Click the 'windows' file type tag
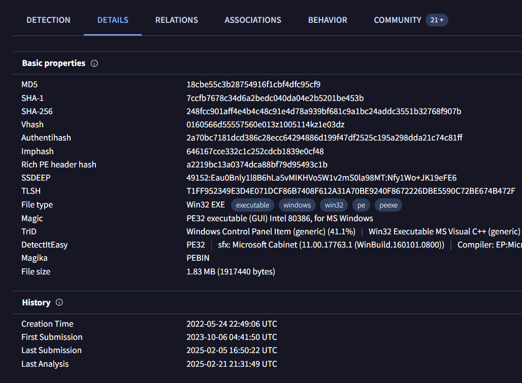This screenshot has height=383, width=522. pos(297,205)
